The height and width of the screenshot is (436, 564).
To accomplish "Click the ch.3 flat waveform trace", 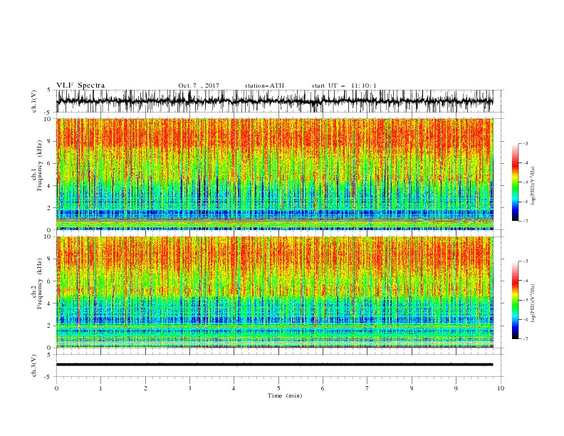I will tap(274, 365).
